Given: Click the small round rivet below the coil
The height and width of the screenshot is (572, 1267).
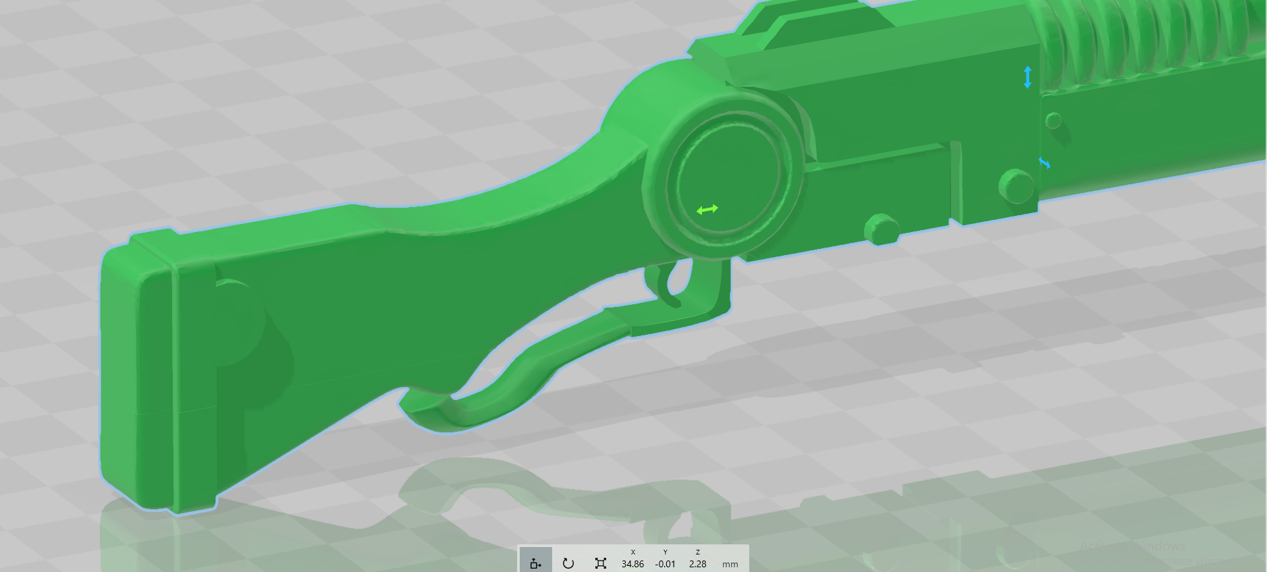Looking at the screenshot, I should (x=1053, y=121).
